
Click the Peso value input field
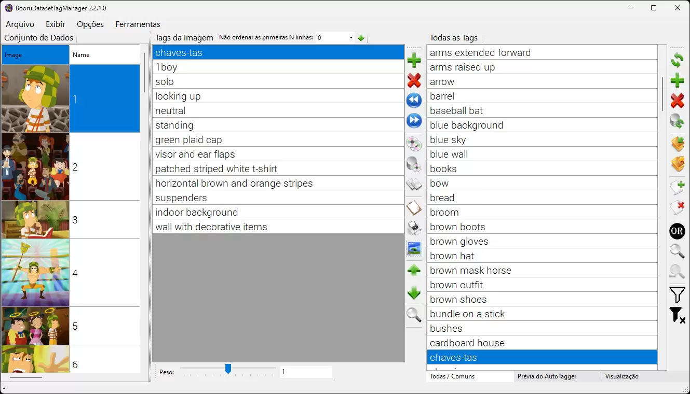[306, 372]
